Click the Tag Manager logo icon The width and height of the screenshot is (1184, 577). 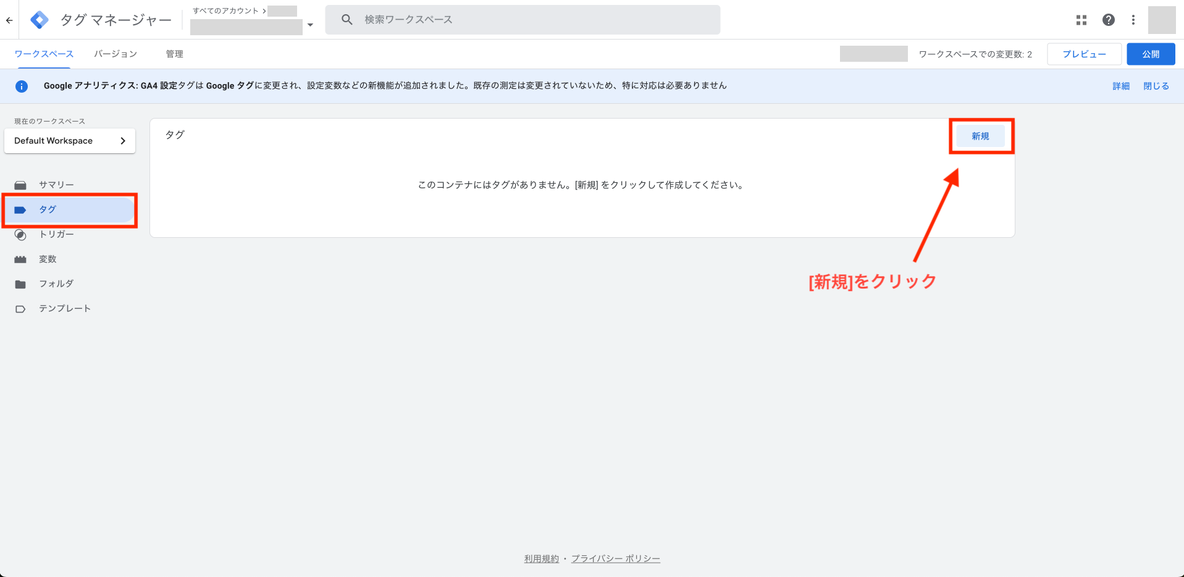[40, 20]
